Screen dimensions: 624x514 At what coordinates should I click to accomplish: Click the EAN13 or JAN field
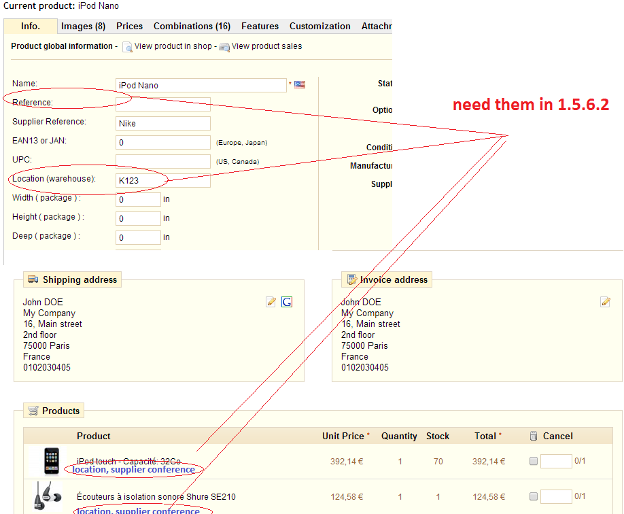point(162,143)
